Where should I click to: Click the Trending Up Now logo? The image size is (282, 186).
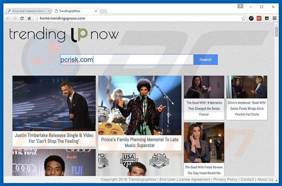(64, 35)
